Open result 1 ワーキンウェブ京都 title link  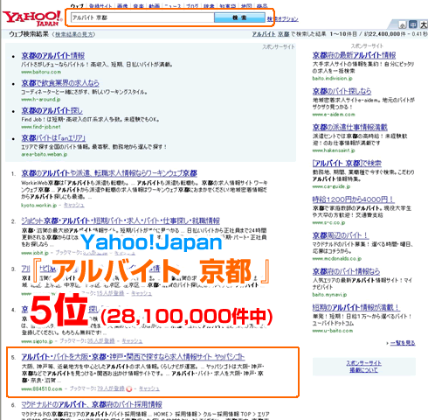[109, 173]
